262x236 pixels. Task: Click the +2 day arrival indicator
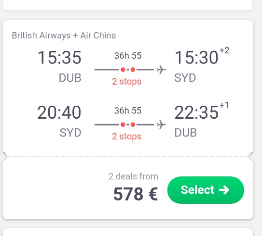[224, 50]
